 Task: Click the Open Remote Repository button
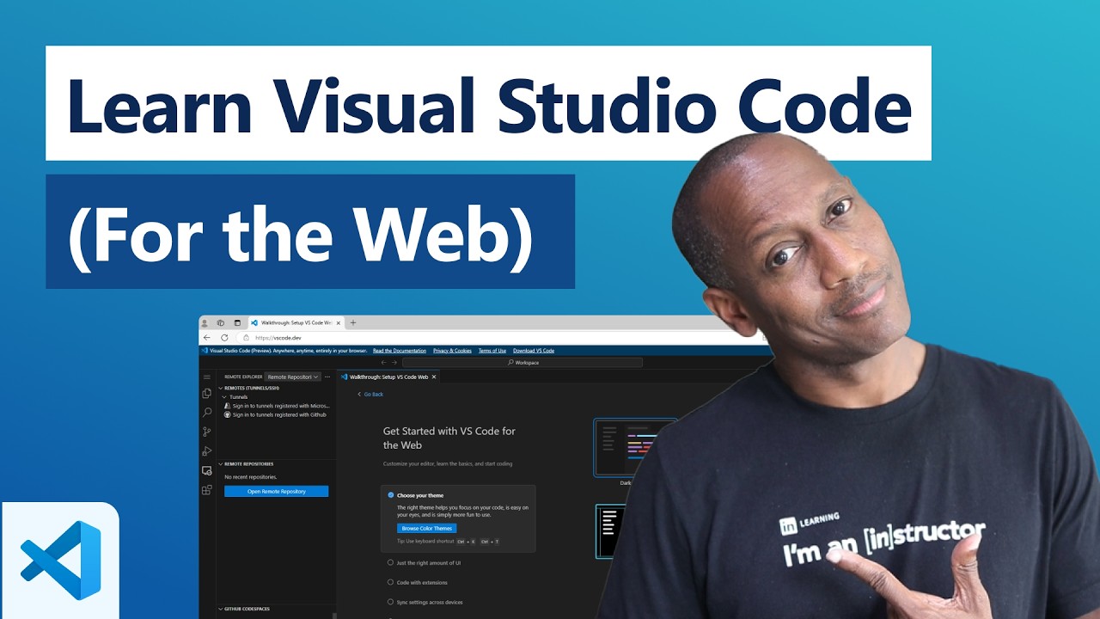coord(277,491)
